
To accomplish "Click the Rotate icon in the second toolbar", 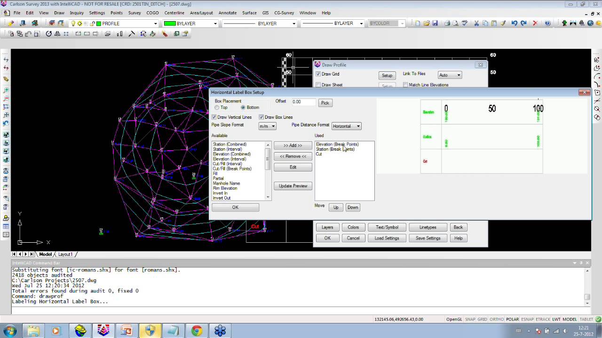I will pyautogui.click(x=49, y=34).
